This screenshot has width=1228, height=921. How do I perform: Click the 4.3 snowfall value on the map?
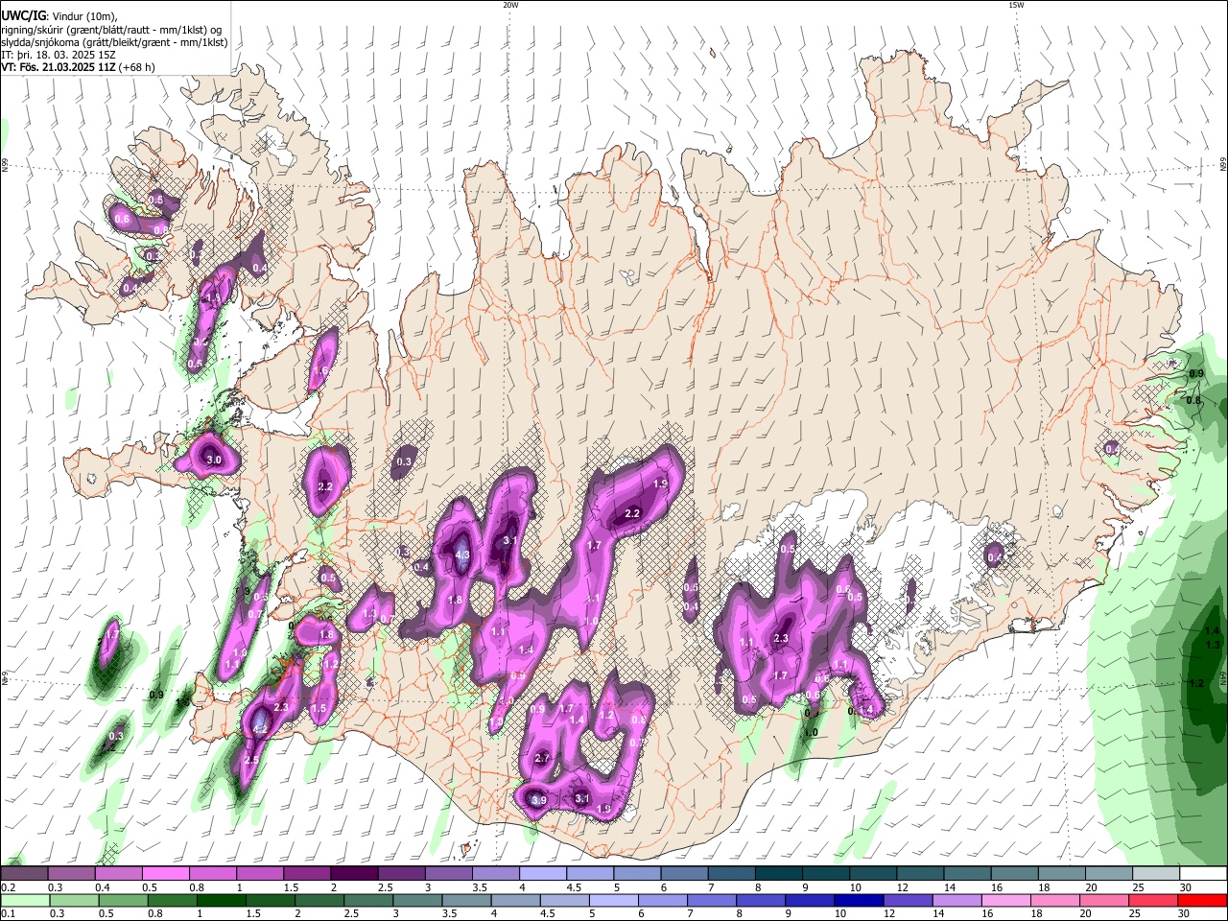(x=461, y=555)
